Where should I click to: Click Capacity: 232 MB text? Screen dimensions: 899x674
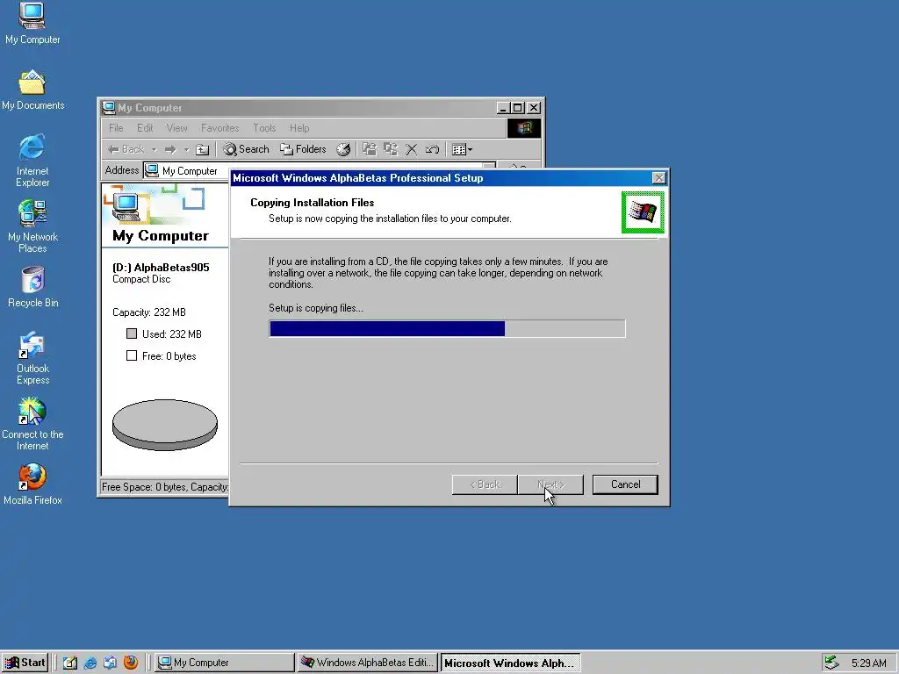(x=149, y=312)
